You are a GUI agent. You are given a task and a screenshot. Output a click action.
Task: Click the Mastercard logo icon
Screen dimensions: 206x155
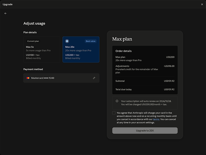[x=28, y=78]
